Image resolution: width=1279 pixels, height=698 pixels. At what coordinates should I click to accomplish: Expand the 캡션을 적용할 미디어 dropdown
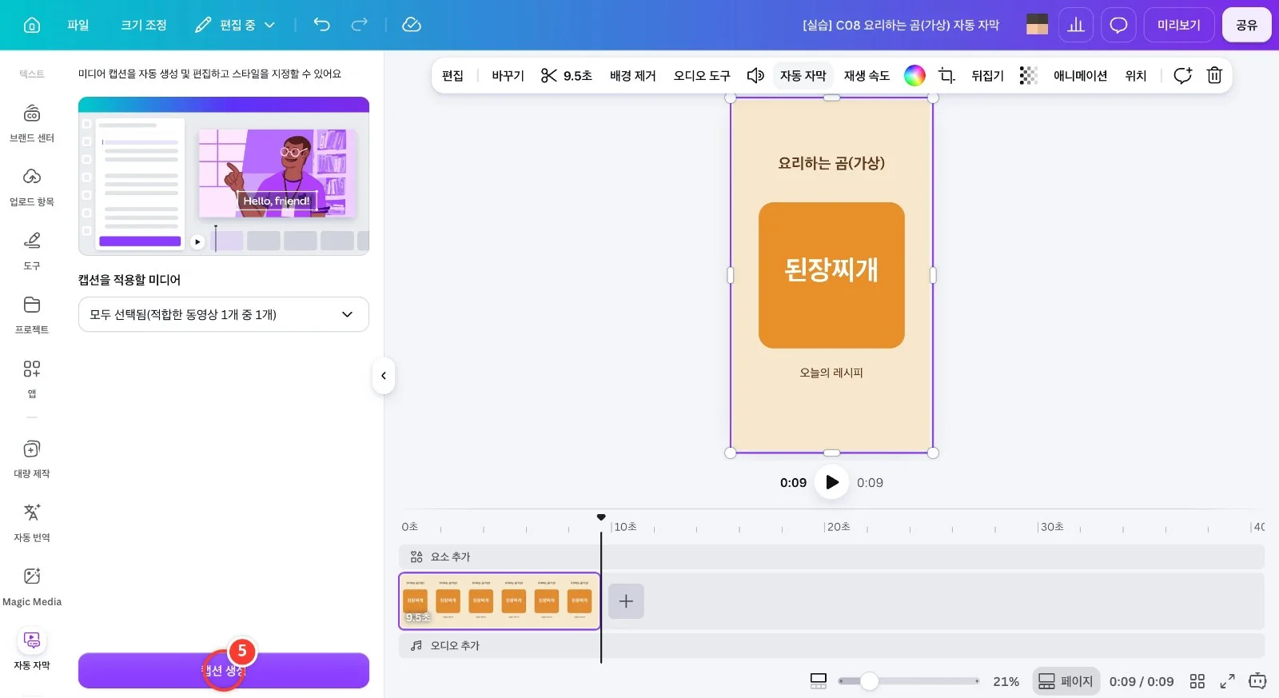pyautogui.click(x=224, y=314)
